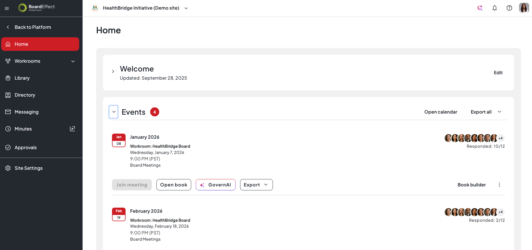532x250 pixels.
Task: Open the AI assistant sparkle icon
Action: [x=480, y=8]
